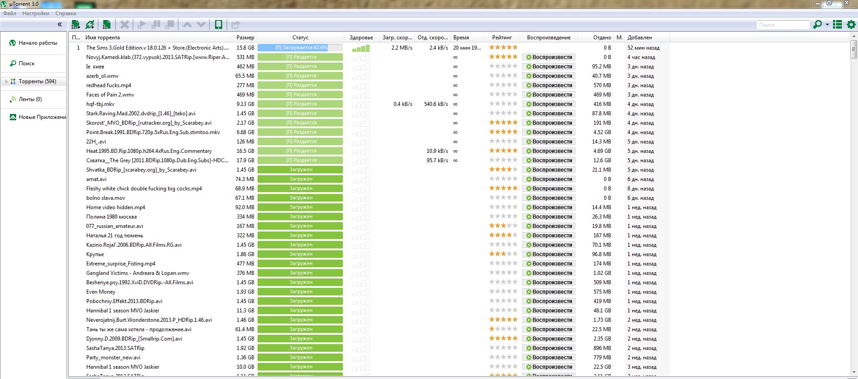Screen dimensions: 858x379
Task: Click the torrents icon beside Торренты (594)
Action: point(13,81)
